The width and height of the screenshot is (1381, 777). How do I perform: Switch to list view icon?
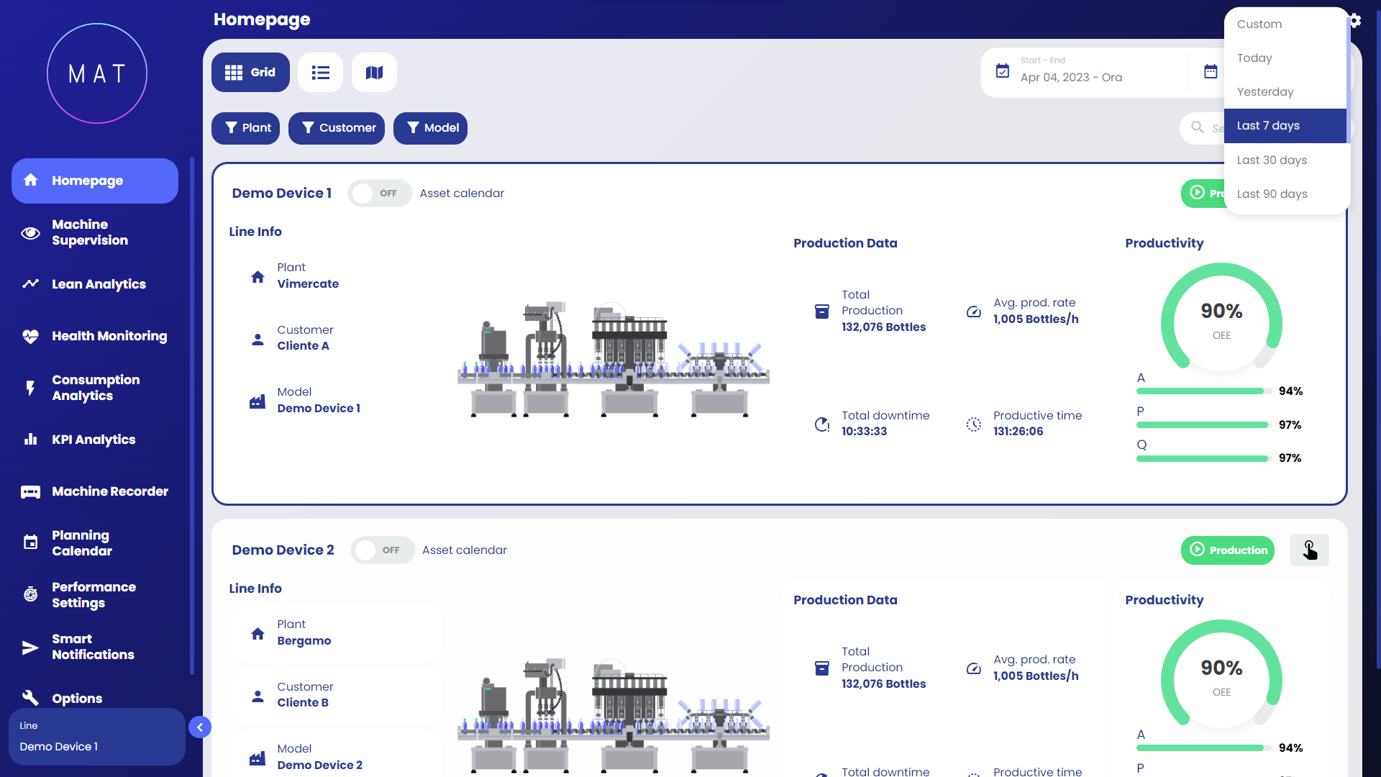tap(320, 73)
